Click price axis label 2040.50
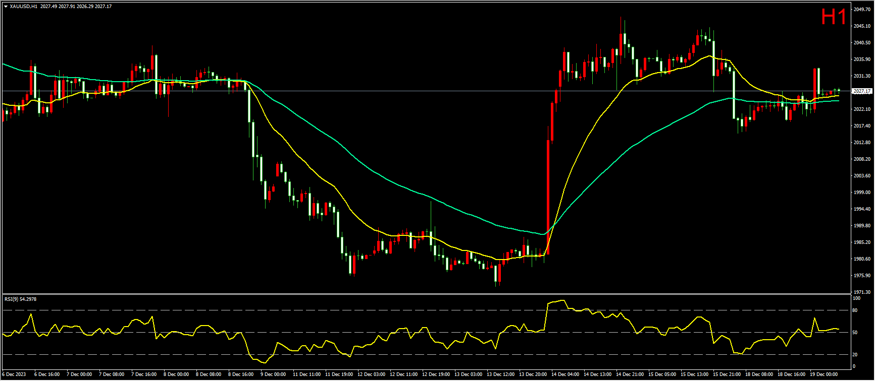 click(862, 43)
